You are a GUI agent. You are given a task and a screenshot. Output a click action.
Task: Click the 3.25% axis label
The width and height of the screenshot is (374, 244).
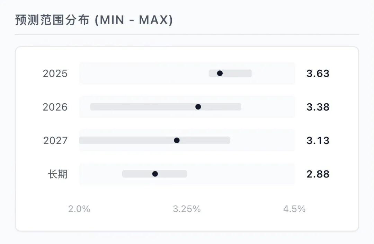click(x=187, y=209)
